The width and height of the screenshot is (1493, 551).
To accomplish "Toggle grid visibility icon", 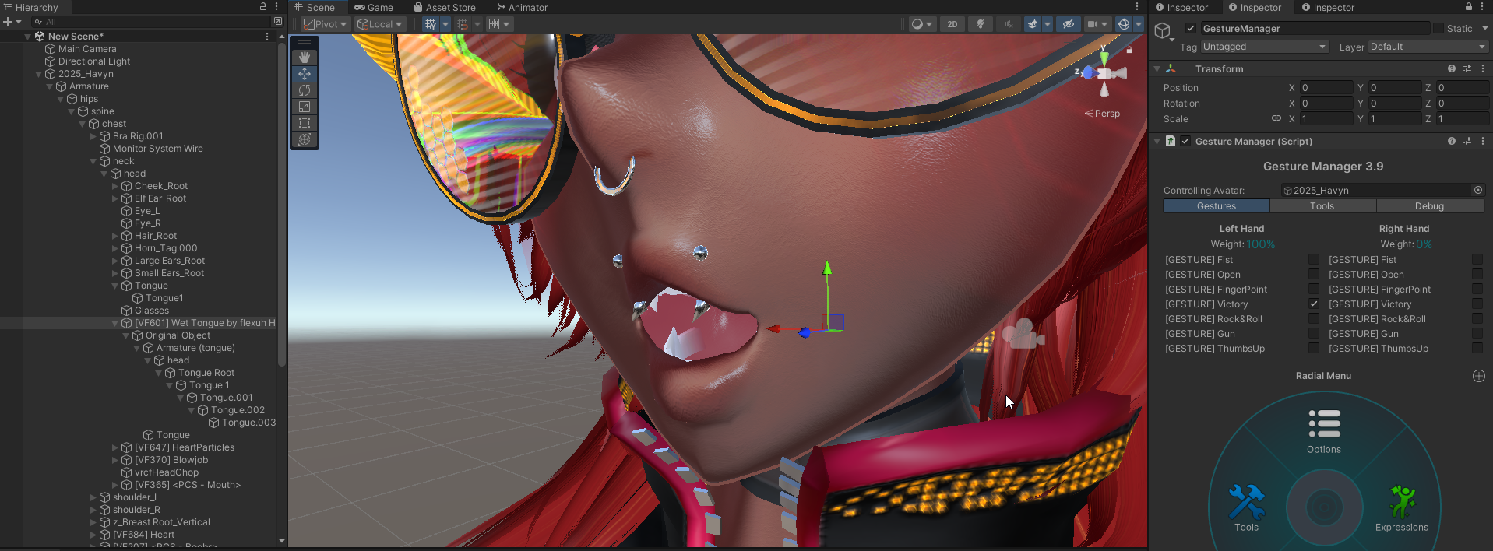I will (x=431, y=24).
